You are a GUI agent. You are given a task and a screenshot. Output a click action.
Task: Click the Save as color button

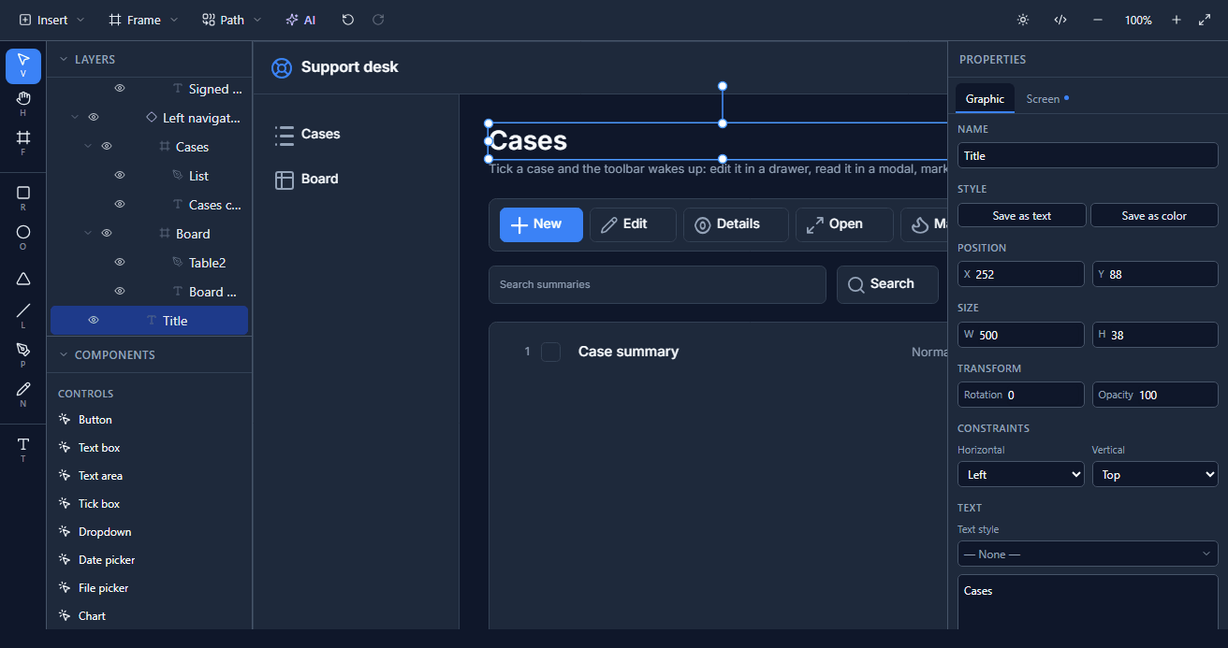[x=1154, y=216]
